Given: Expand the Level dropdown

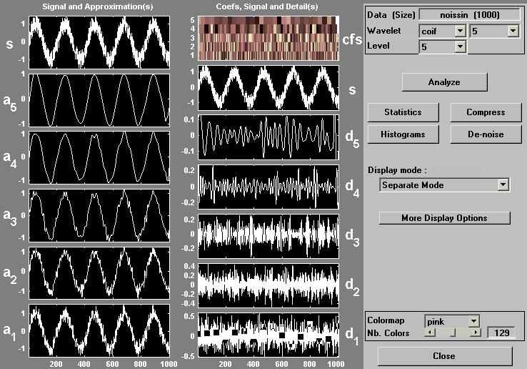Looking at the screenshot, I should 442,46.
